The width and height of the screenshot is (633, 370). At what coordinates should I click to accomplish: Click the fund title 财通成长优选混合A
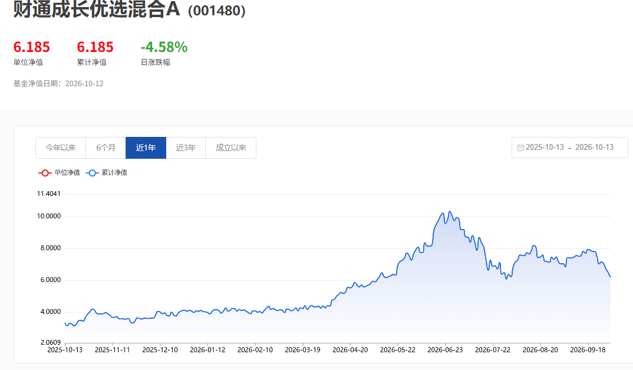pyautogui.click(x=97, y=9)
